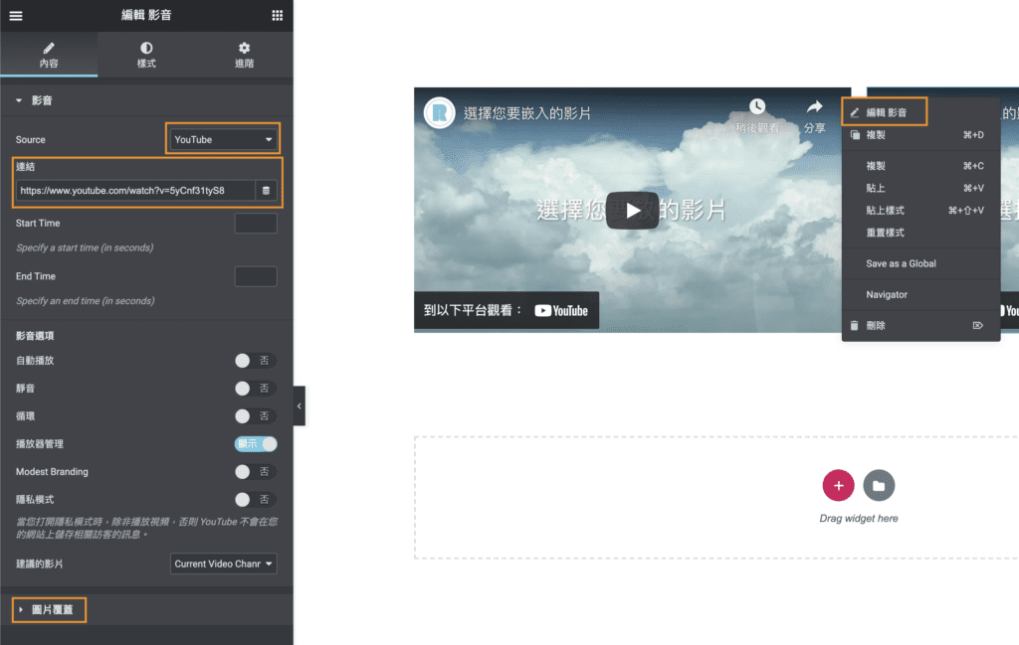1019x645 pixels.
Task: Click inside the Start Time input field
Action: [x=256, y=223]
